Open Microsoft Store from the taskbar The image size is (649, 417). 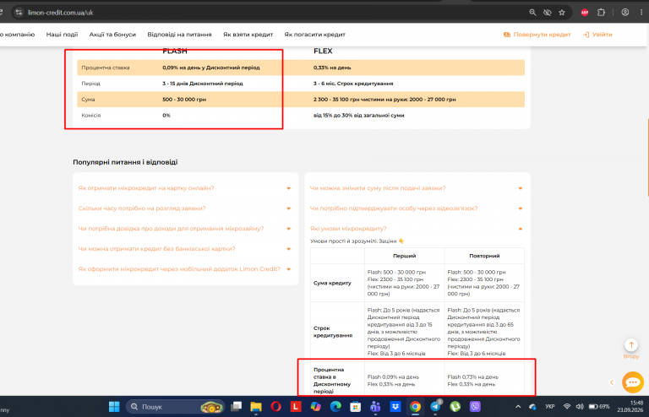[355, 407]
